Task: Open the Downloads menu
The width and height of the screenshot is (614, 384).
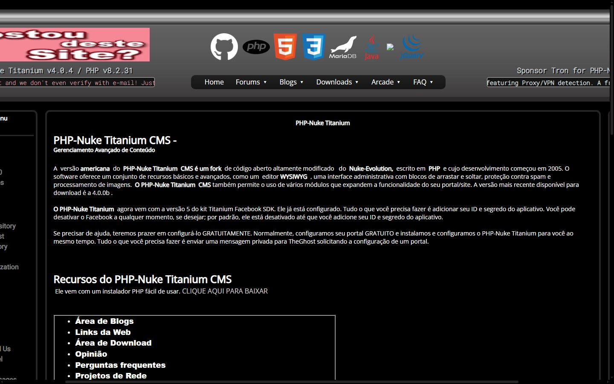Action: pos(337,82)
